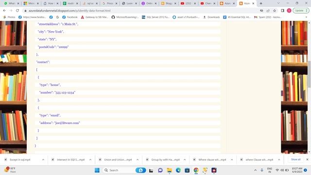Open Microsoft Edge from the taskbar

178,170
